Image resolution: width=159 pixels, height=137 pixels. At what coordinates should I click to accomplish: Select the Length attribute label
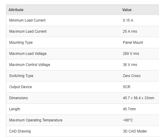click(15, 109)
